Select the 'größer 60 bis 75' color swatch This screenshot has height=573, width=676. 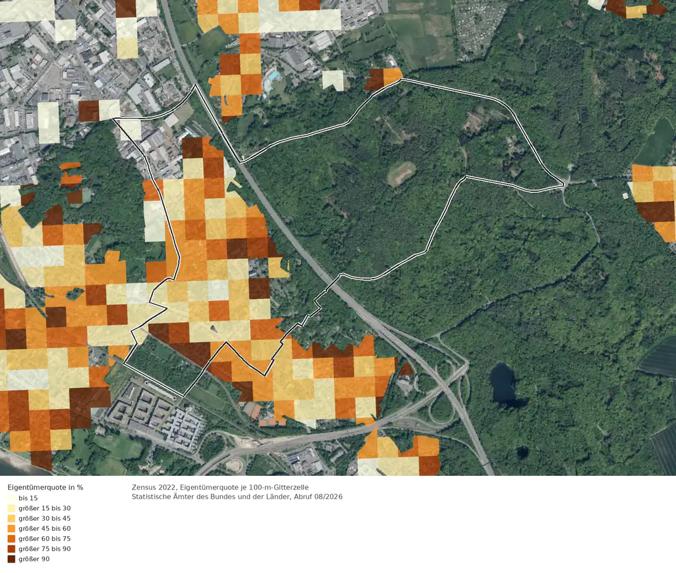11,539
